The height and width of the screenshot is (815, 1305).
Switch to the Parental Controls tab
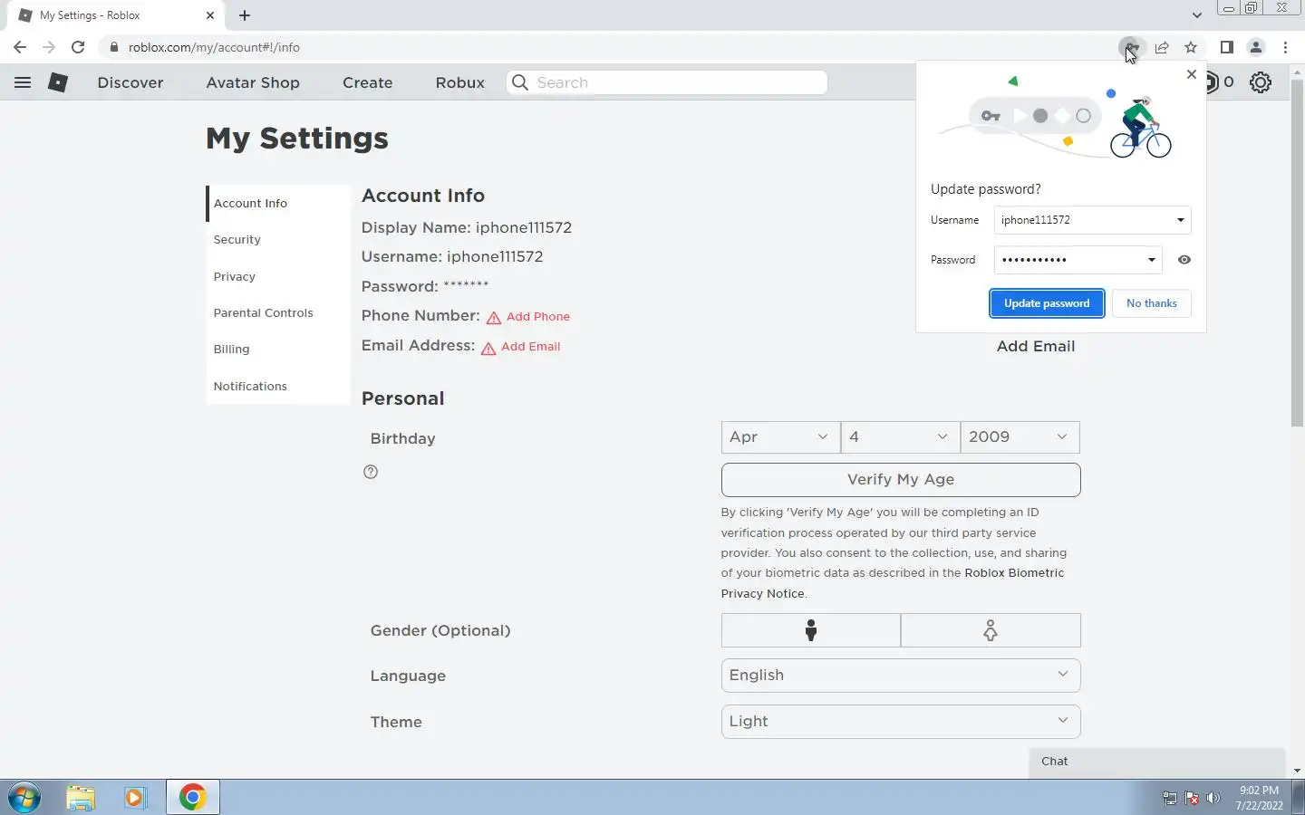pos(277,313)
